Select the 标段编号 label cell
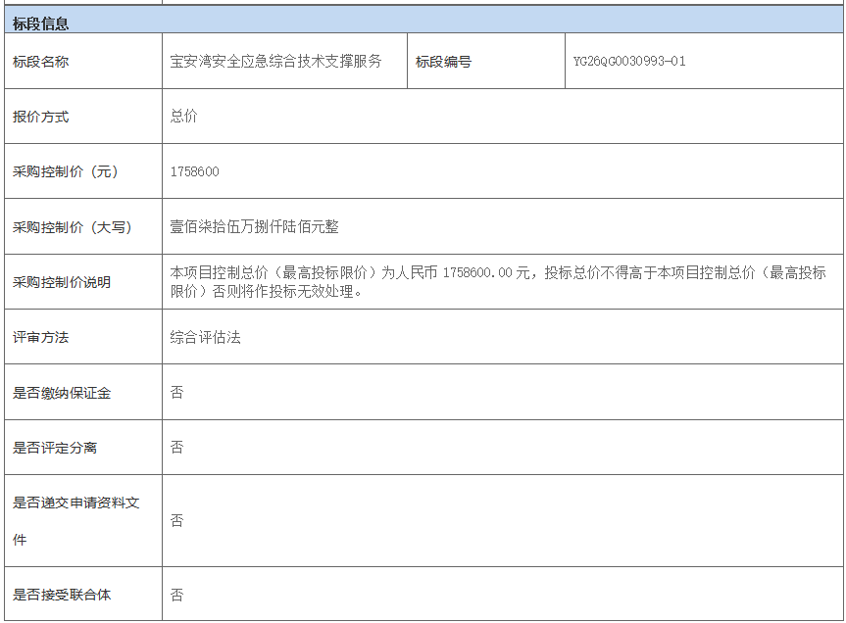The height and width of the screenshot is (623, 846). click(443, 62)
